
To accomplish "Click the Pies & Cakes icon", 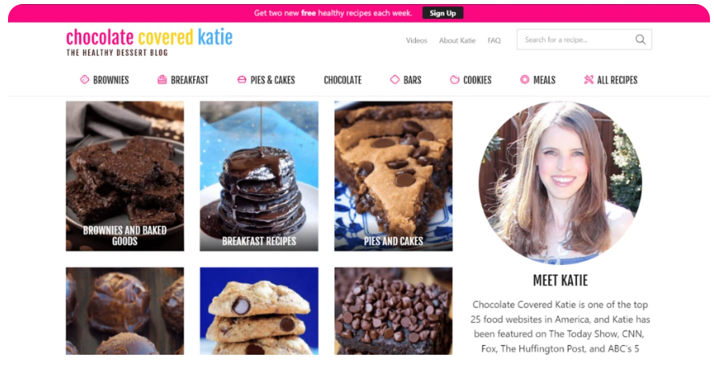I will point(242,79).
